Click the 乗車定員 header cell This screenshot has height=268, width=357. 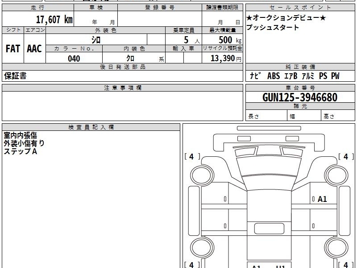pos(183,30)
